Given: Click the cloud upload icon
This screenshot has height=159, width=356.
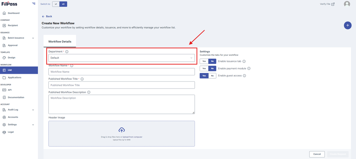Looking at the screenshot, I should pyautogui.click(x=122, y=130).
